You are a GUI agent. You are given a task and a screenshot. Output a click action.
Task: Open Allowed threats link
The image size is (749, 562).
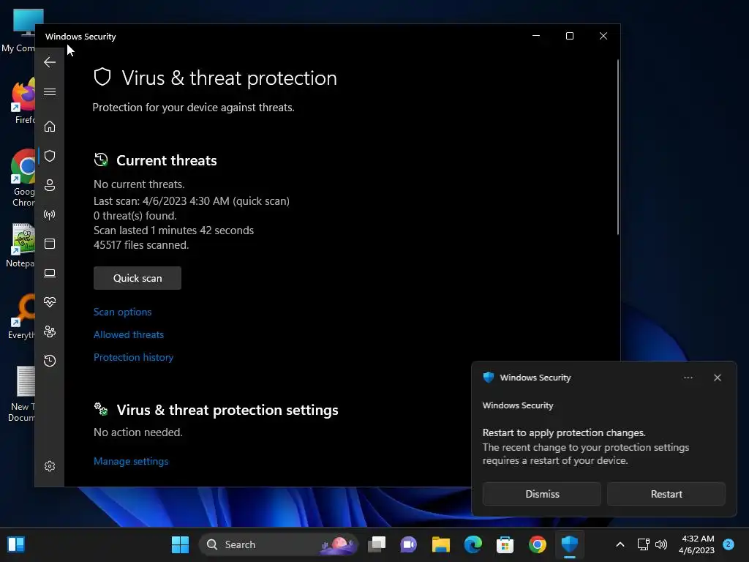(129, 334)
